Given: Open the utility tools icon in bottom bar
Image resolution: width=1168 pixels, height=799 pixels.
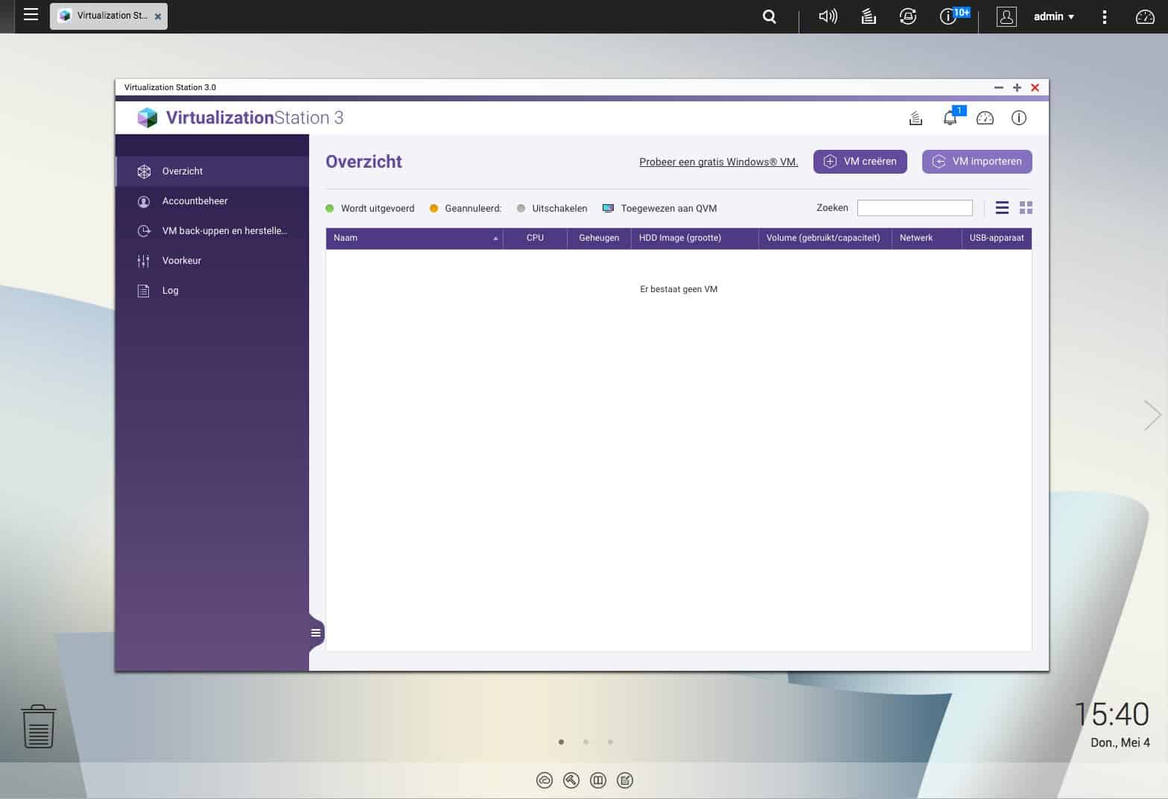Looking at the screenshot, I should [571, 780].
